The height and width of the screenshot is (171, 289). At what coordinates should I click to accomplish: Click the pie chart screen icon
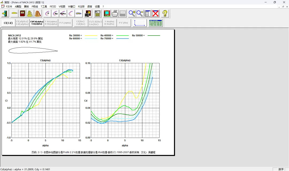[88, 13]
